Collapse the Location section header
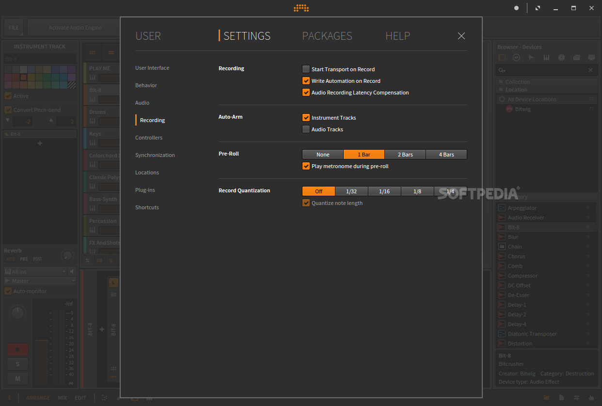Viewport: 602px width, 406px height. [x=547, y=90]
